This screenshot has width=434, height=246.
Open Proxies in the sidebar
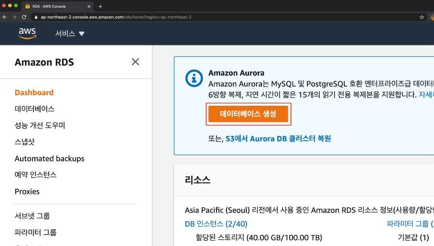tap(27, 191)
